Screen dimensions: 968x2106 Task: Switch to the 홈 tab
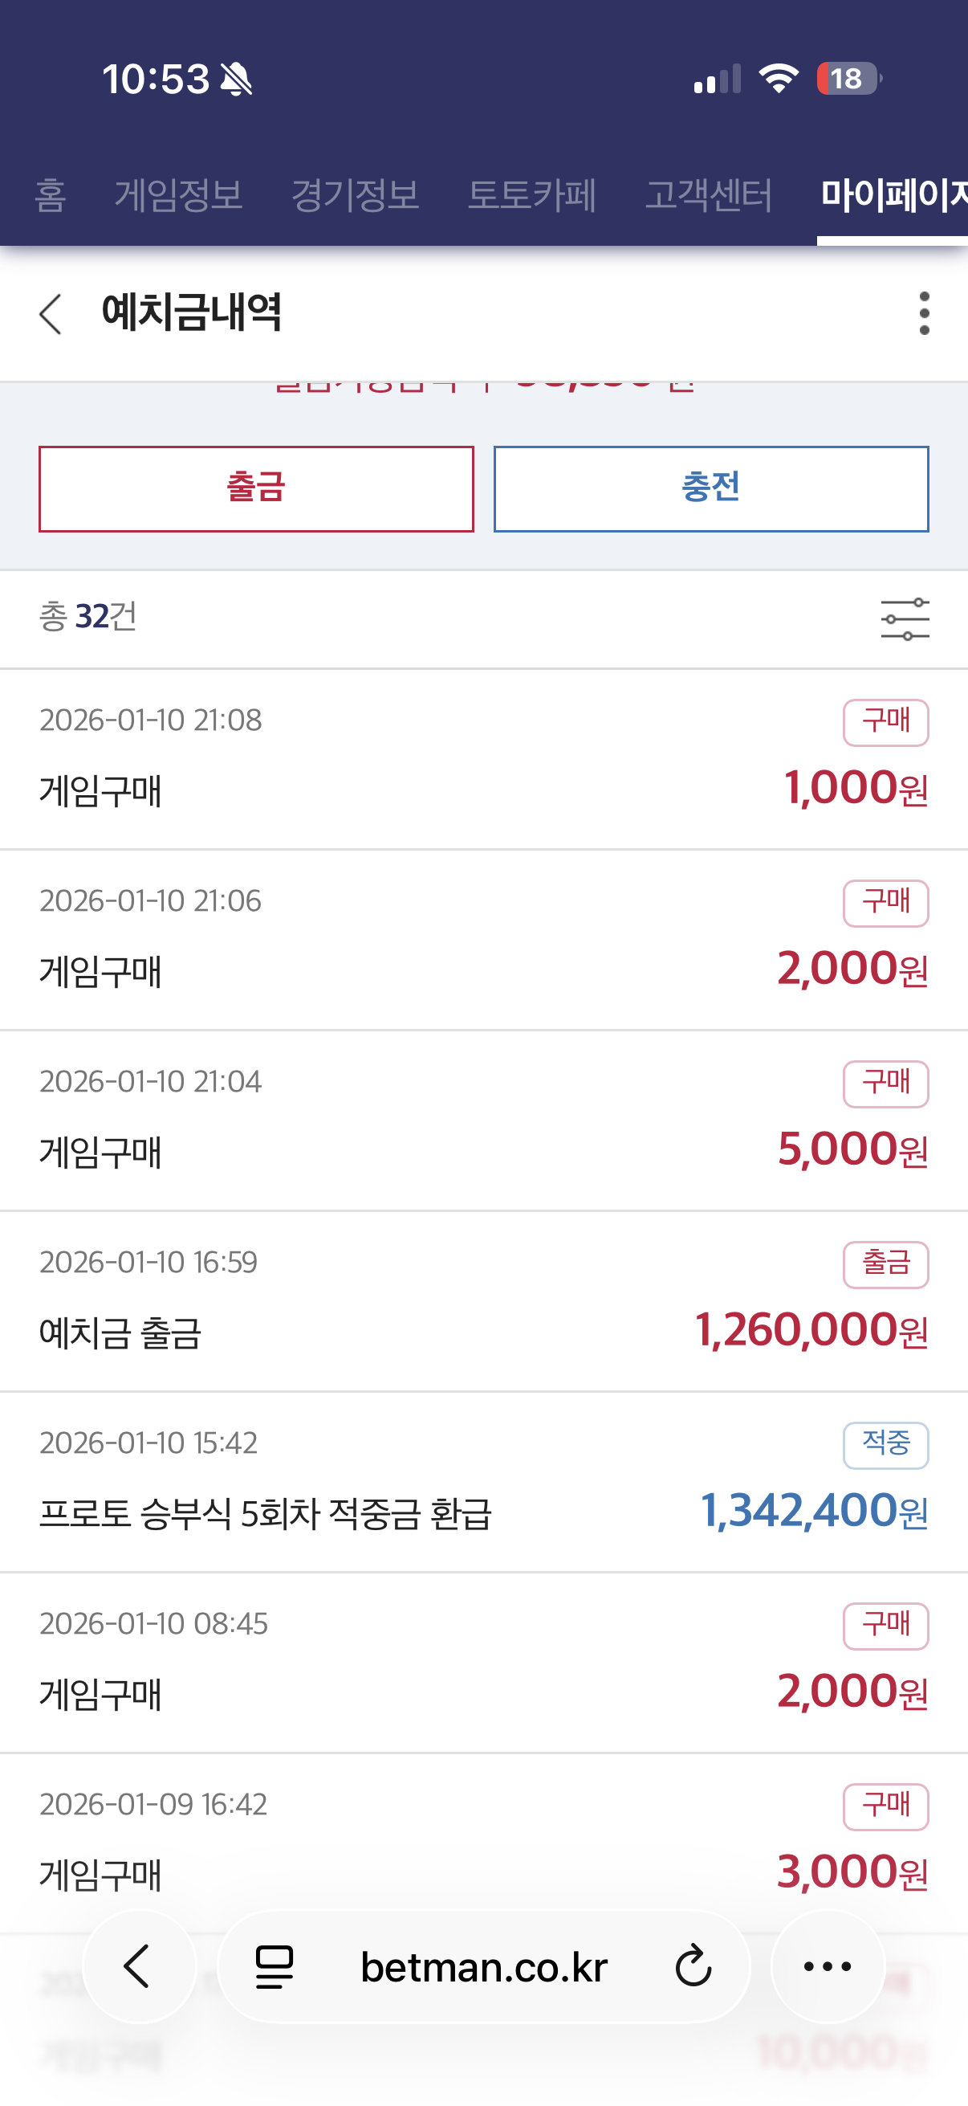pyautogui.click(x=51, y=195)
